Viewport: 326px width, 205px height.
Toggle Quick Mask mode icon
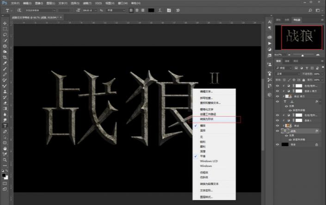point(5,184)
